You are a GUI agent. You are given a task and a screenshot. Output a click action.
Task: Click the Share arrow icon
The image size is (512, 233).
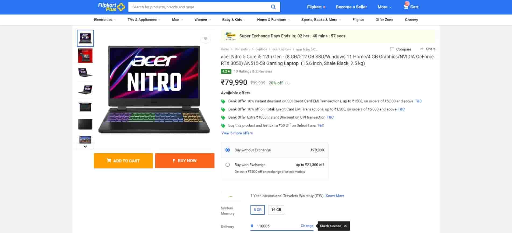pyautogui.click(x=422, y=49)
